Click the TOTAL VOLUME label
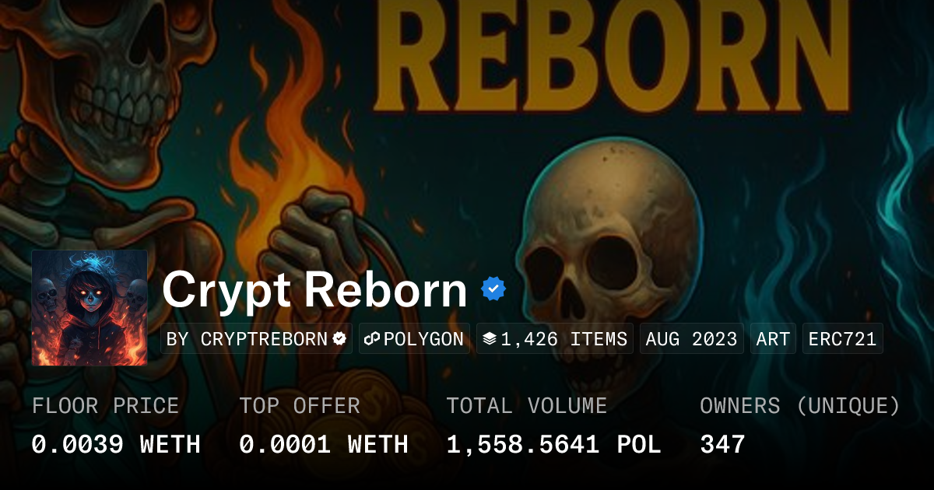The width and height of the screenshot is (934, 490). (x=527, y=406)
